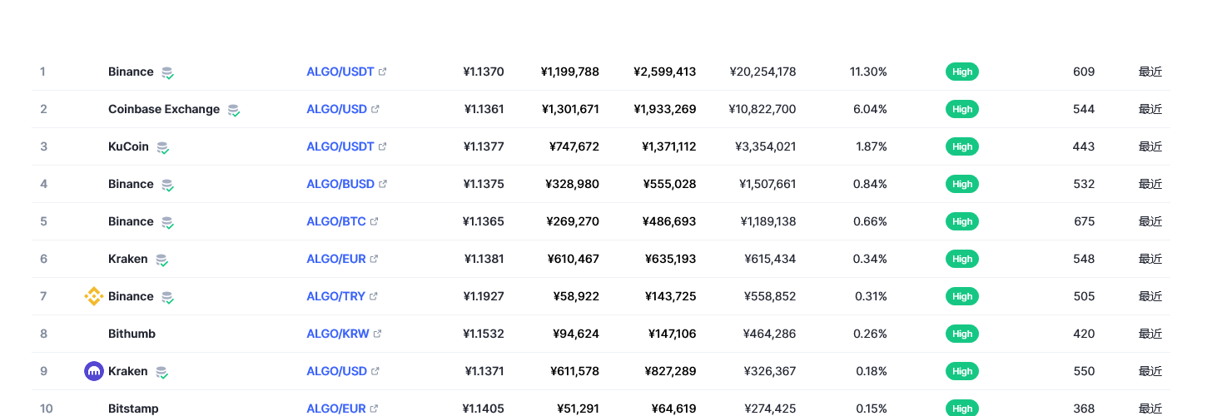Screen dimensions: 1207x416
Task: Click price ¥1.1927 for ALGO/TRY
Action: [484, 296]
